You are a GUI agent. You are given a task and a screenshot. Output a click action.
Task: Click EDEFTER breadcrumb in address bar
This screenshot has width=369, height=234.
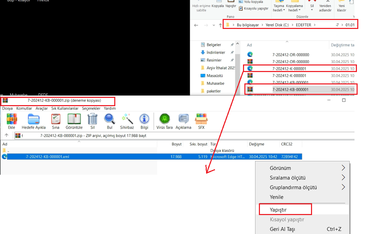click(x=303, y=25)
